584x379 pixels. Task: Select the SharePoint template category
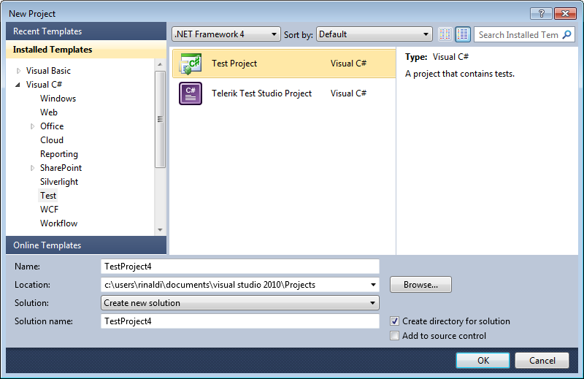click(x=61, y=168)
